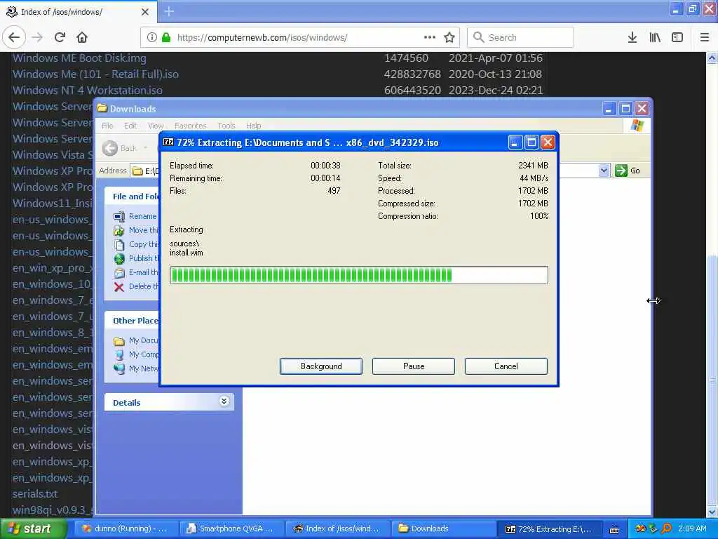This screenshot has width=718, height=539.
Task: Open My Computer in Other Places
Action: [135, 354]
